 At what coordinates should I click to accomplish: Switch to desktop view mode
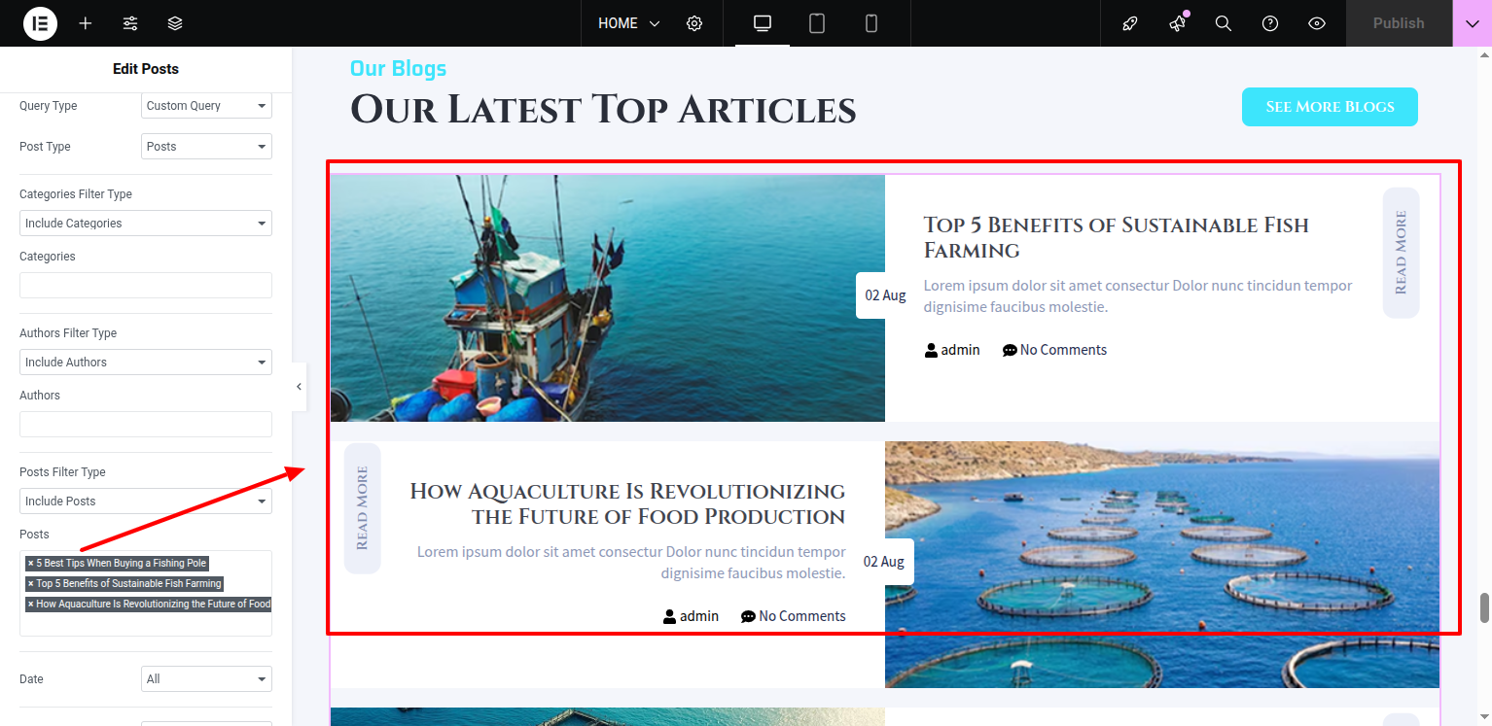pyautogui.click(x=763, y=23)
